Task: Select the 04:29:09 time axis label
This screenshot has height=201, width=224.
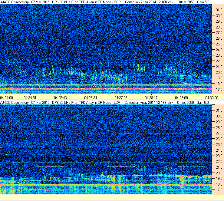Action: [181, 98]
